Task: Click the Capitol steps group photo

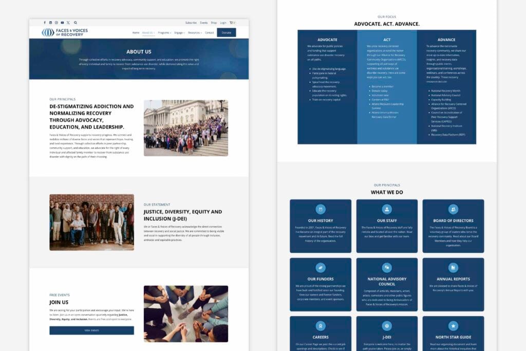Action: pyautogui.click(x=185, y=127)
